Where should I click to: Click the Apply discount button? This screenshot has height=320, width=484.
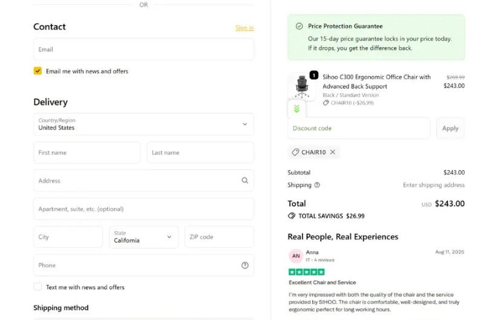click(x=450, y=128)
